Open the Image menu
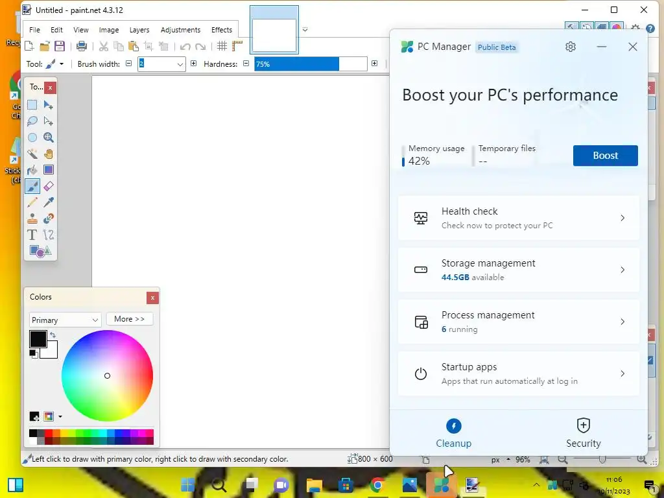 coord(109,30)
